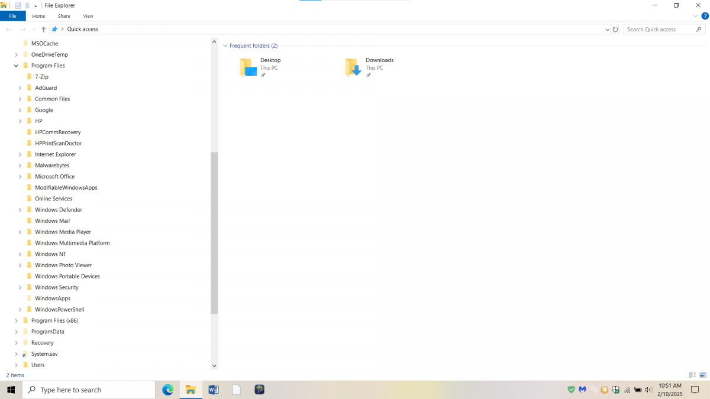Screen dimensions: 710x399
Task: Switch to the Share ribbon tab
Action: [64, 16]
